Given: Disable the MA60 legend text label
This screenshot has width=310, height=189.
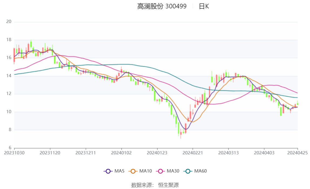Looking at the screenshot, I should click(200, 171).
